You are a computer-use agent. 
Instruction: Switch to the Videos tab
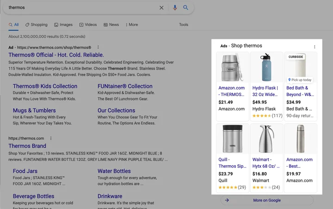pos(88,25)
